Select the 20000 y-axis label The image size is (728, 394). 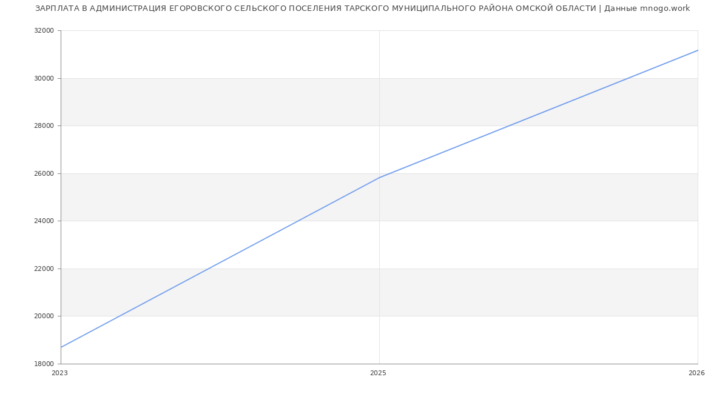pos(44,316)
